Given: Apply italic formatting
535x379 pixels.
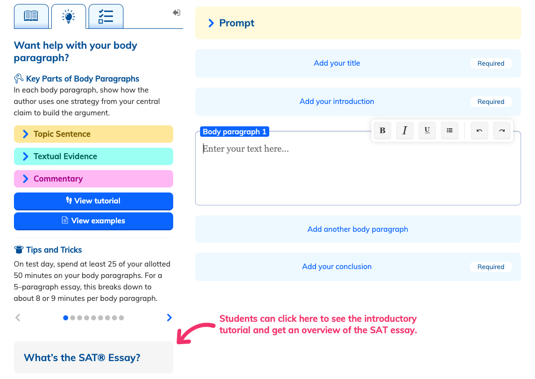Looking at the screenshot, I should click(x=405, y=130).
